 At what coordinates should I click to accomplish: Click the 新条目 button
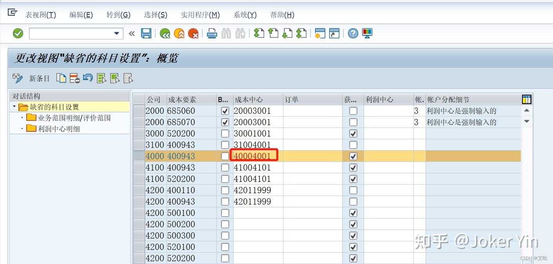(39, 78)
